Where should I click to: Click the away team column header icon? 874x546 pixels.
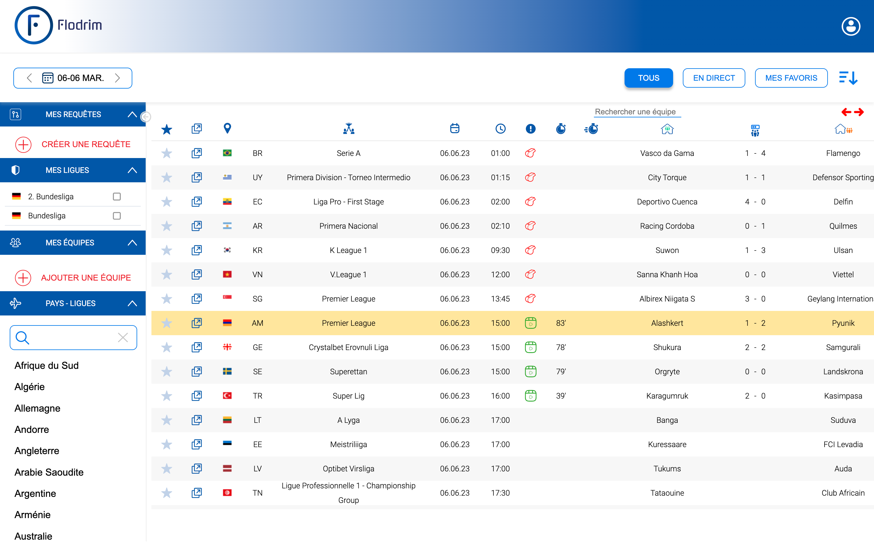(843, 129)
